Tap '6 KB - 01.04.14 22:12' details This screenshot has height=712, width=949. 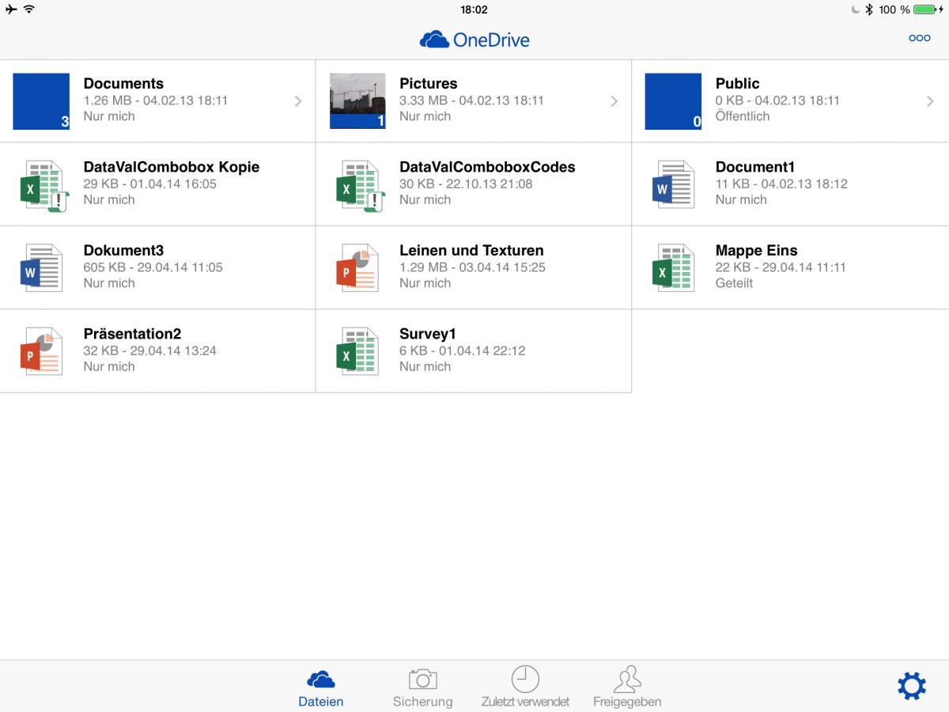(462, 350)
